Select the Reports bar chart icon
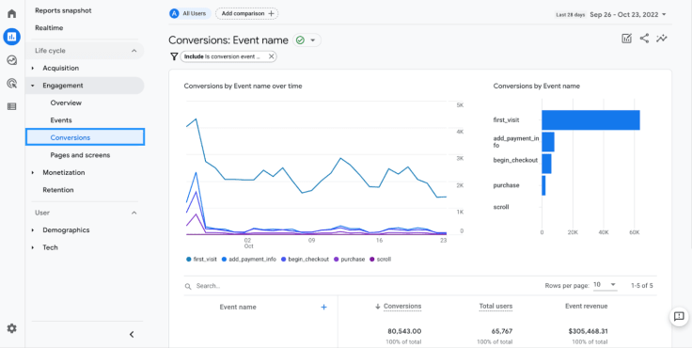The image size is (692, 348). point(12,37)
